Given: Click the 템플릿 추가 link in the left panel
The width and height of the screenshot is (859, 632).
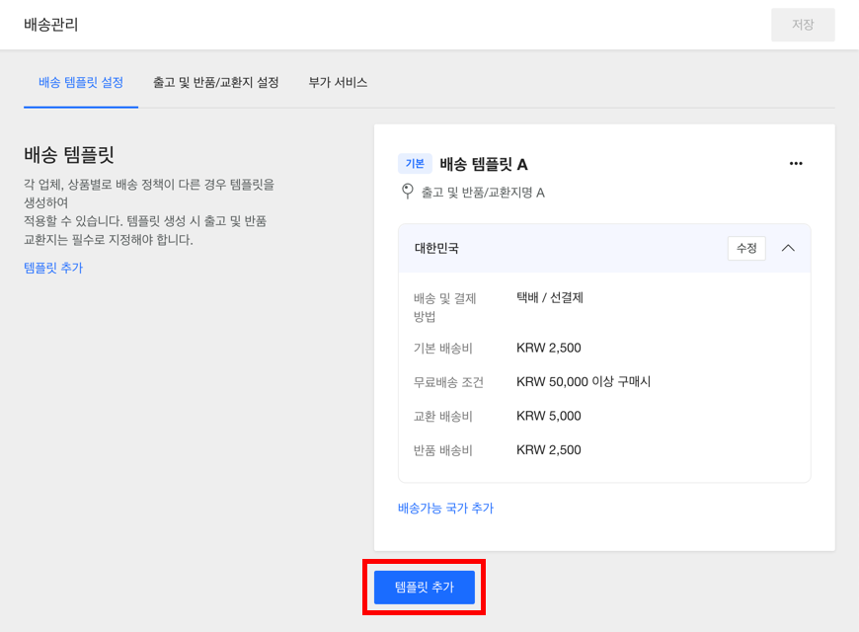Looking at the screenshot, I should click(x=53, y=268).
